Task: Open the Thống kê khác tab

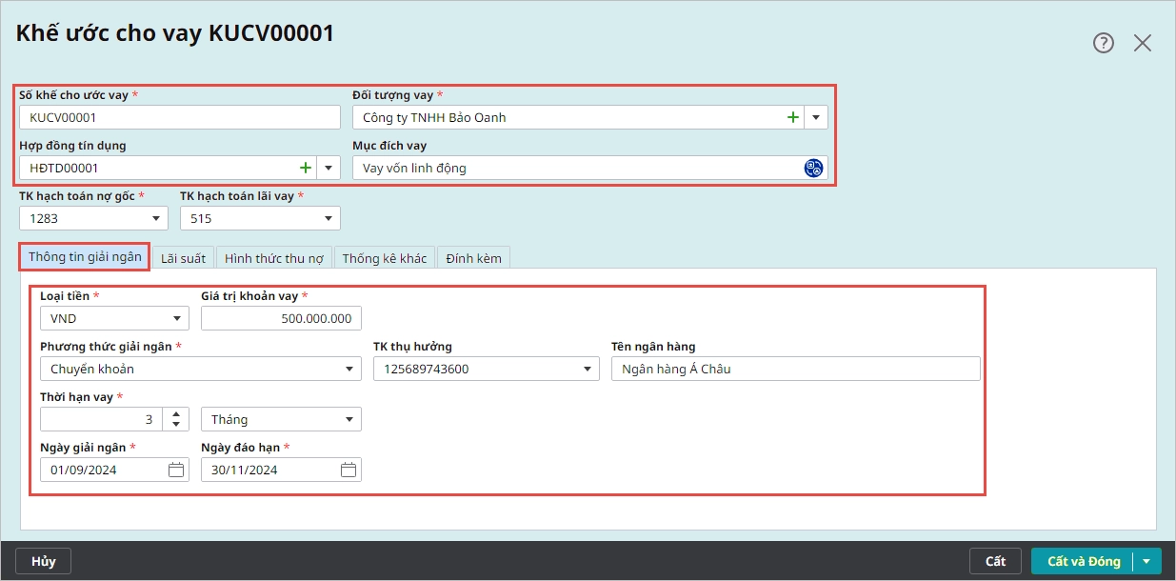Action: point(385,258)
